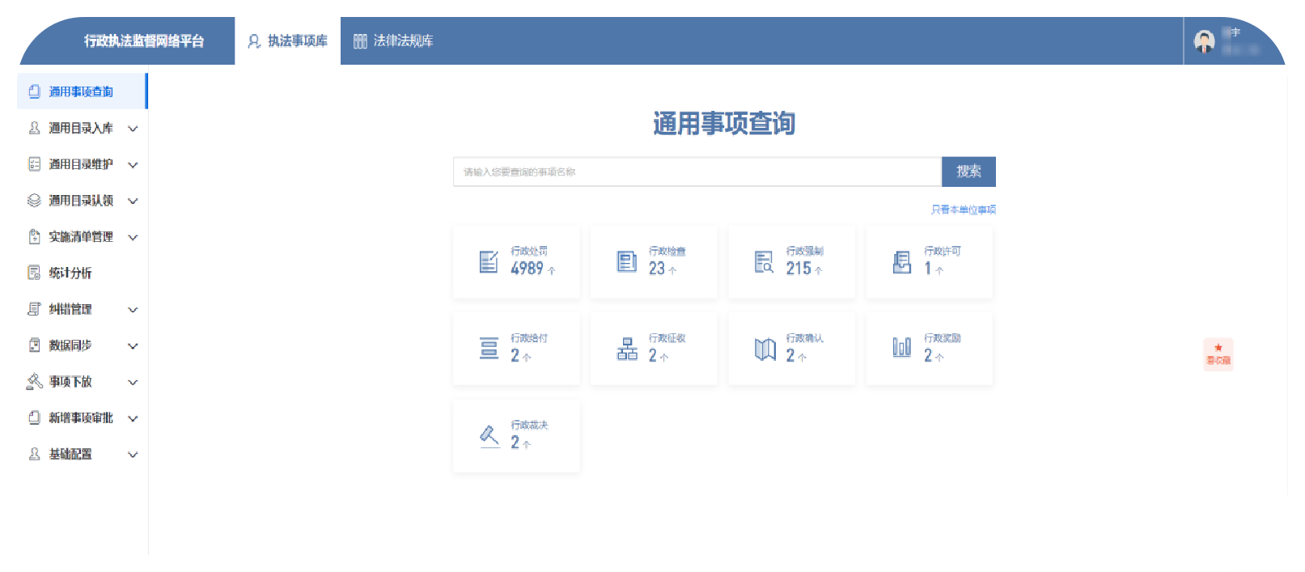Screen dimensions: 1305x572
Task: Expand the 数据同步 menu chevron
Action: 133,346
